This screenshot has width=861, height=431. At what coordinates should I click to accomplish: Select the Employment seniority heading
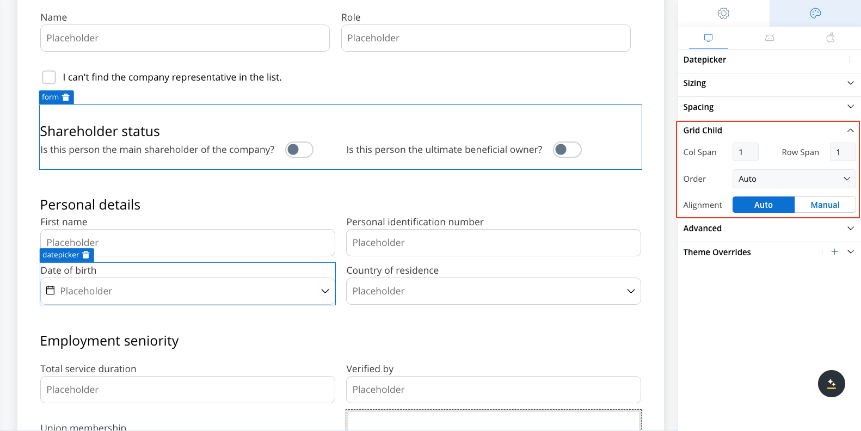point(109,341)
